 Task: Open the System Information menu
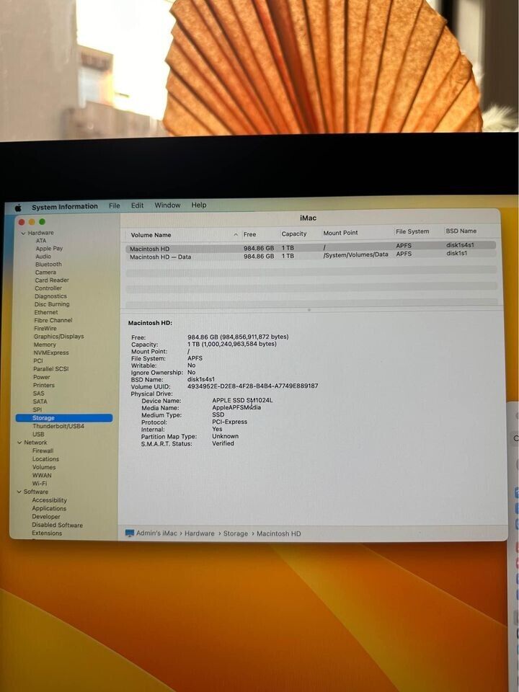click(65, 207)
